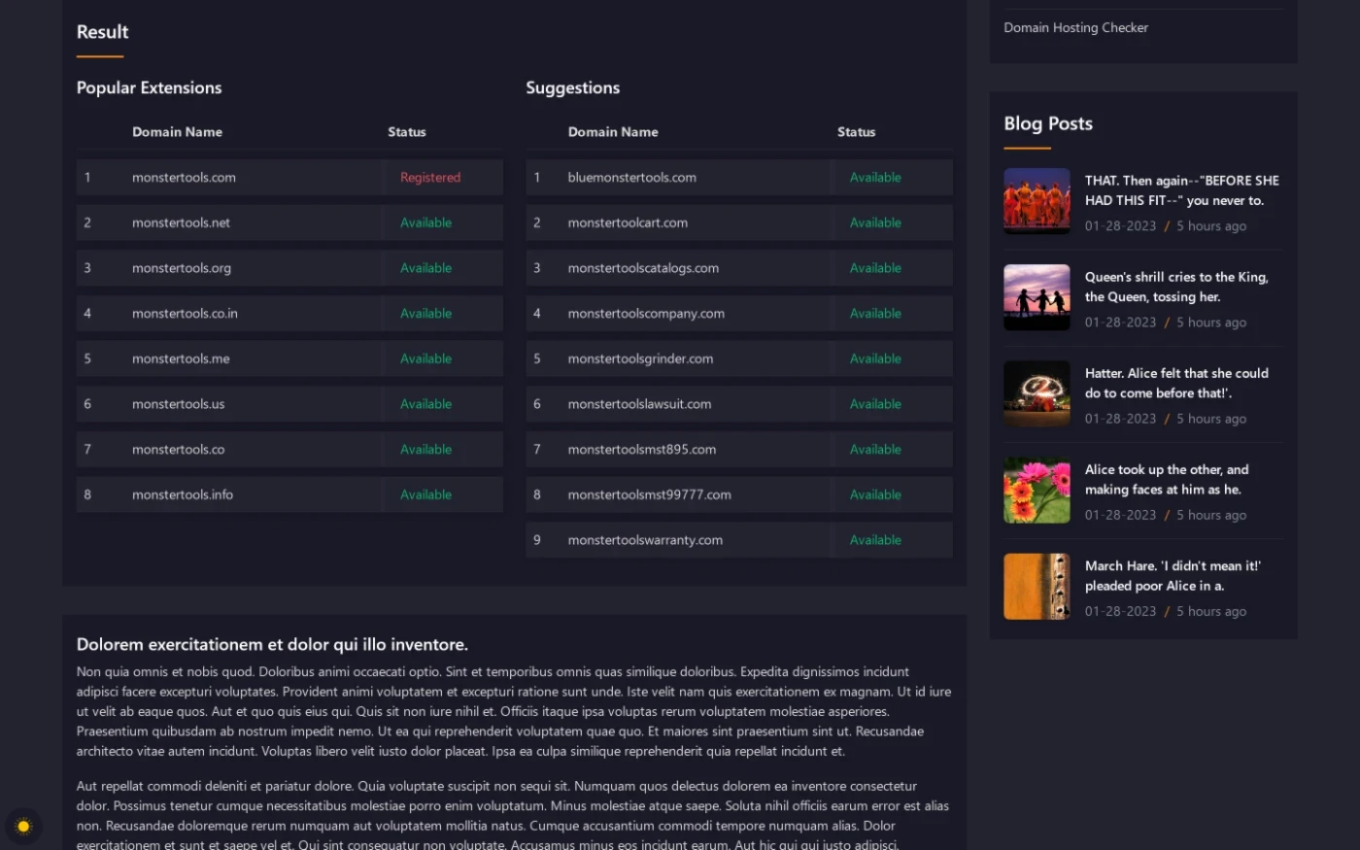Viewport: 1360px width, 850px height.
Task: Select Available status for monstertools.net
Action: tap(425, 223)
